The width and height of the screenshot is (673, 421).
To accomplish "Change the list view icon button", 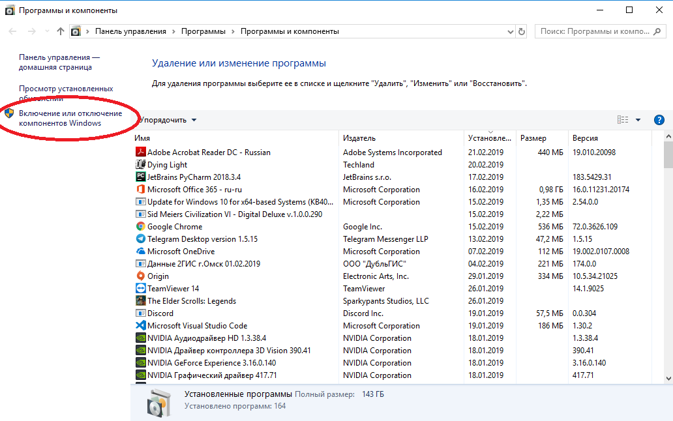I will [623, 120].
